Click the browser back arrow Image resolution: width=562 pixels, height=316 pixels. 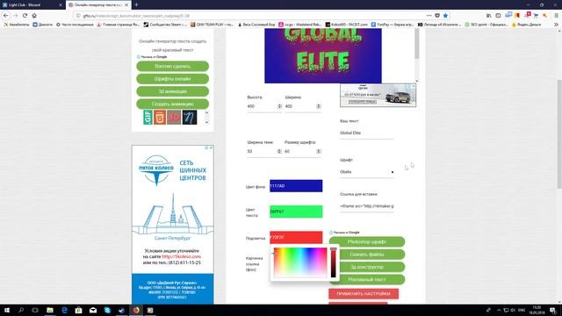point(6,16)
